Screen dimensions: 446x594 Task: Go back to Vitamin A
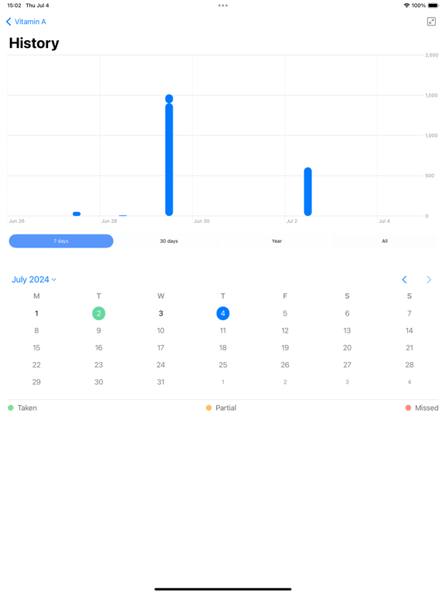tap(26, 22)
